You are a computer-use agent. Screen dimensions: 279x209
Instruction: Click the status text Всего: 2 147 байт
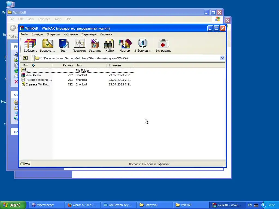149,164
